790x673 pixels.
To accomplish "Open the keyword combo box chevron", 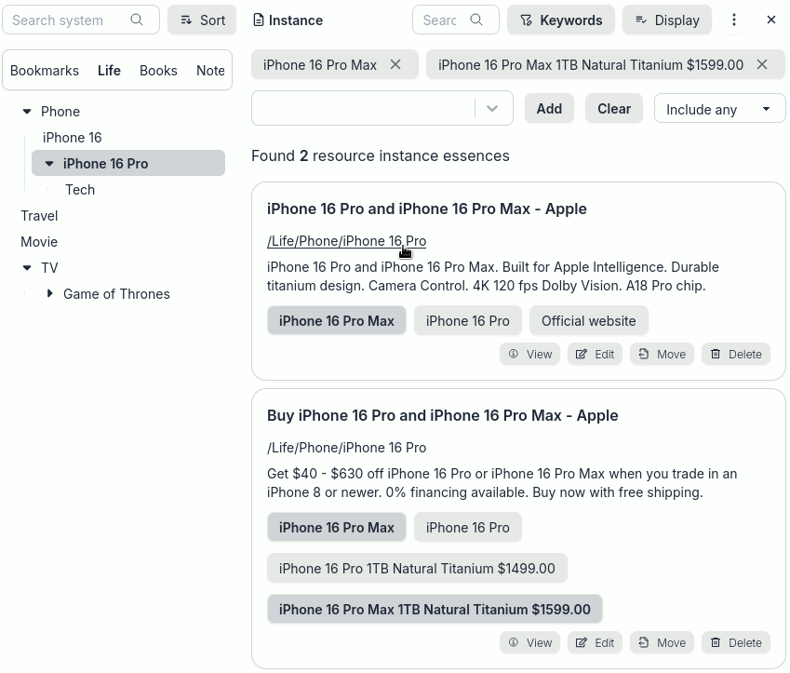I will [492, 108].
